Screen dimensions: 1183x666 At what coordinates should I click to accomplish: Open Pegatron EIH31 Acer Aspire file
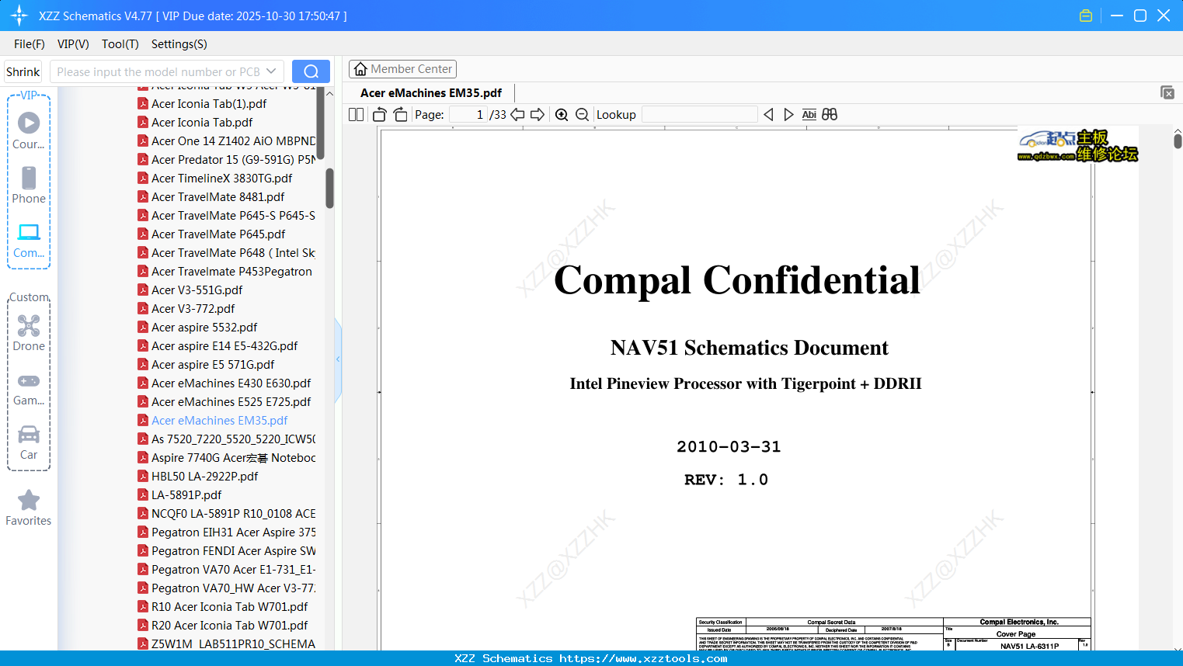pos(227,532)
